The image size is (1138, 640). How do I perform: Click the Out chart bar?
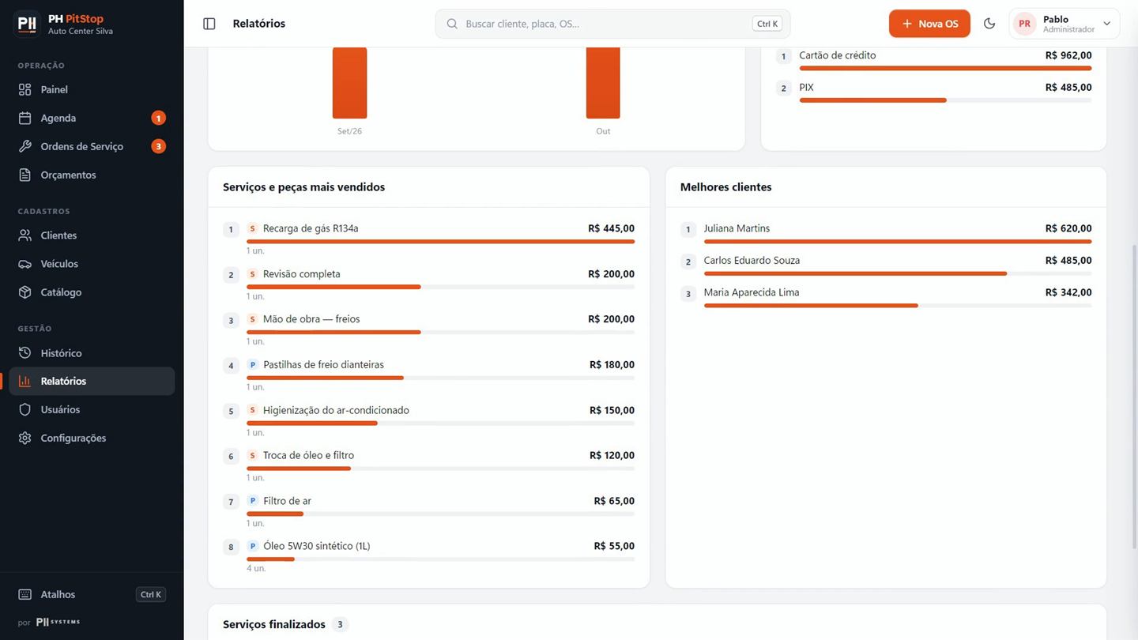click(603, 83)
